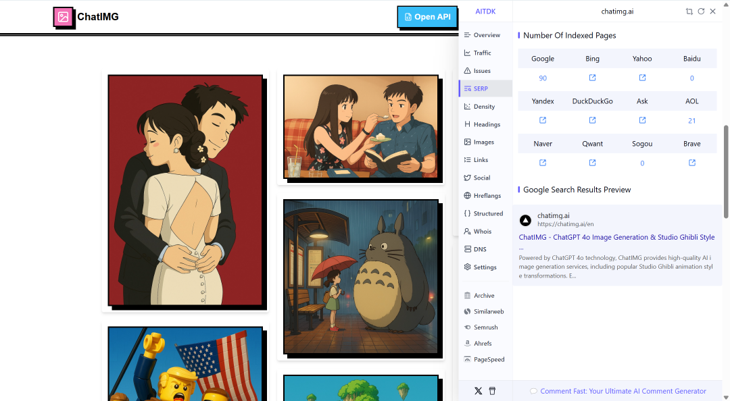Screen dimensions: 730x401
Task: Select the SERP menu item
Action: coord(485,88)
